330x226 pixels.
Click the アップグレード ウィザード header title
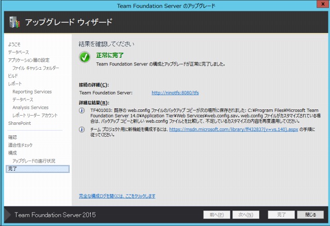[69, 22]
